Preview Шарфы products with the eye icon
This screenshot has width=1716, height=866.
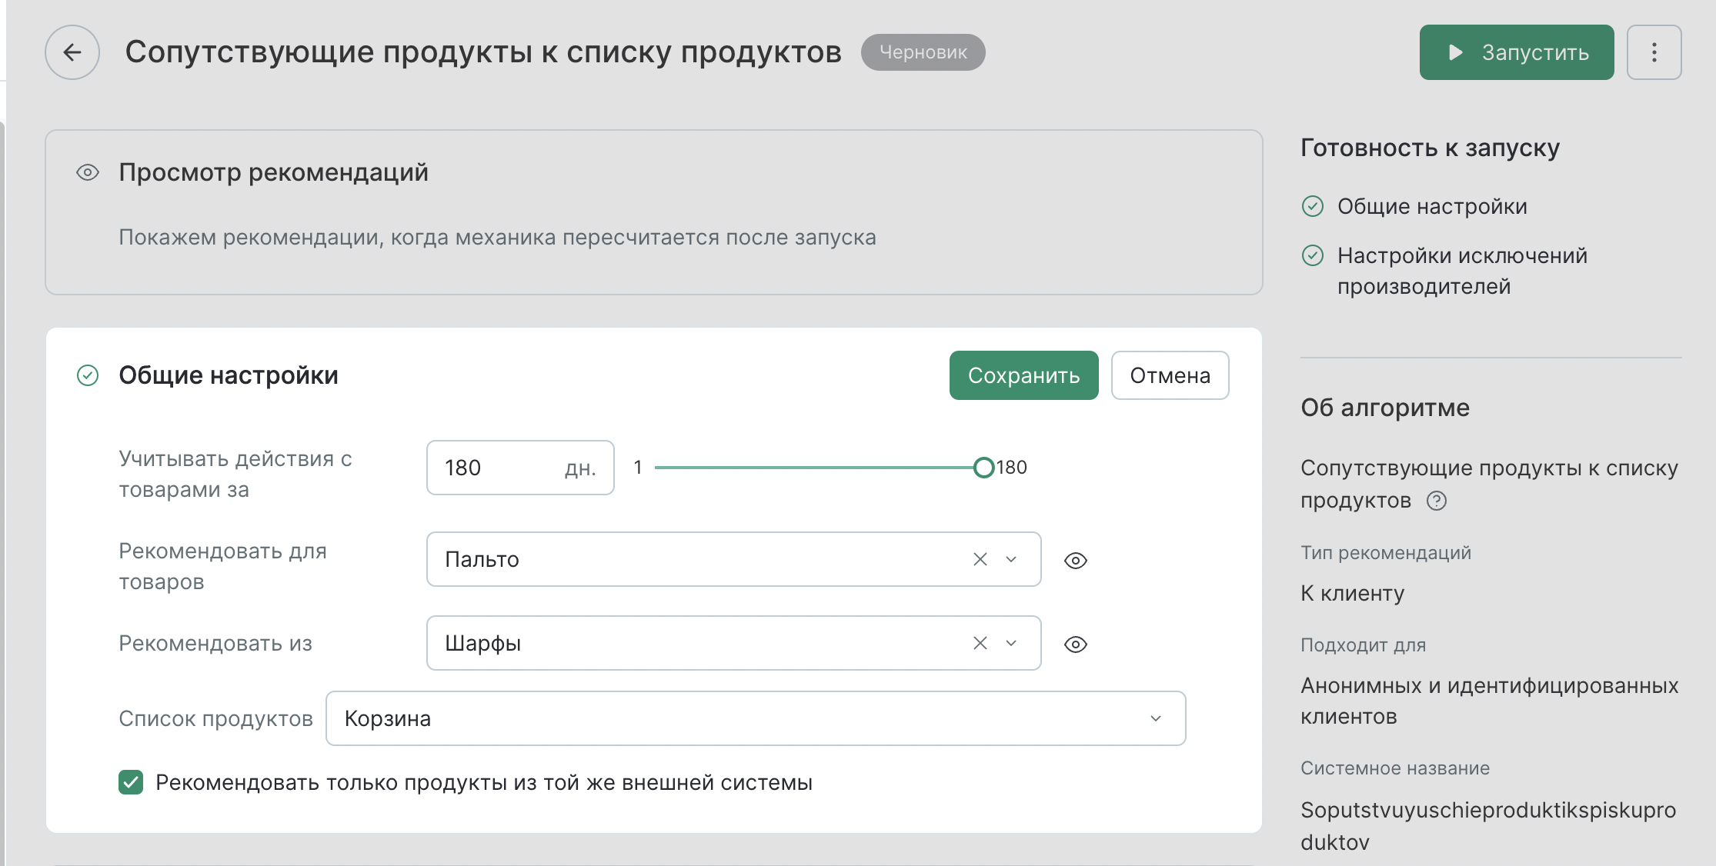point(1075,645)
